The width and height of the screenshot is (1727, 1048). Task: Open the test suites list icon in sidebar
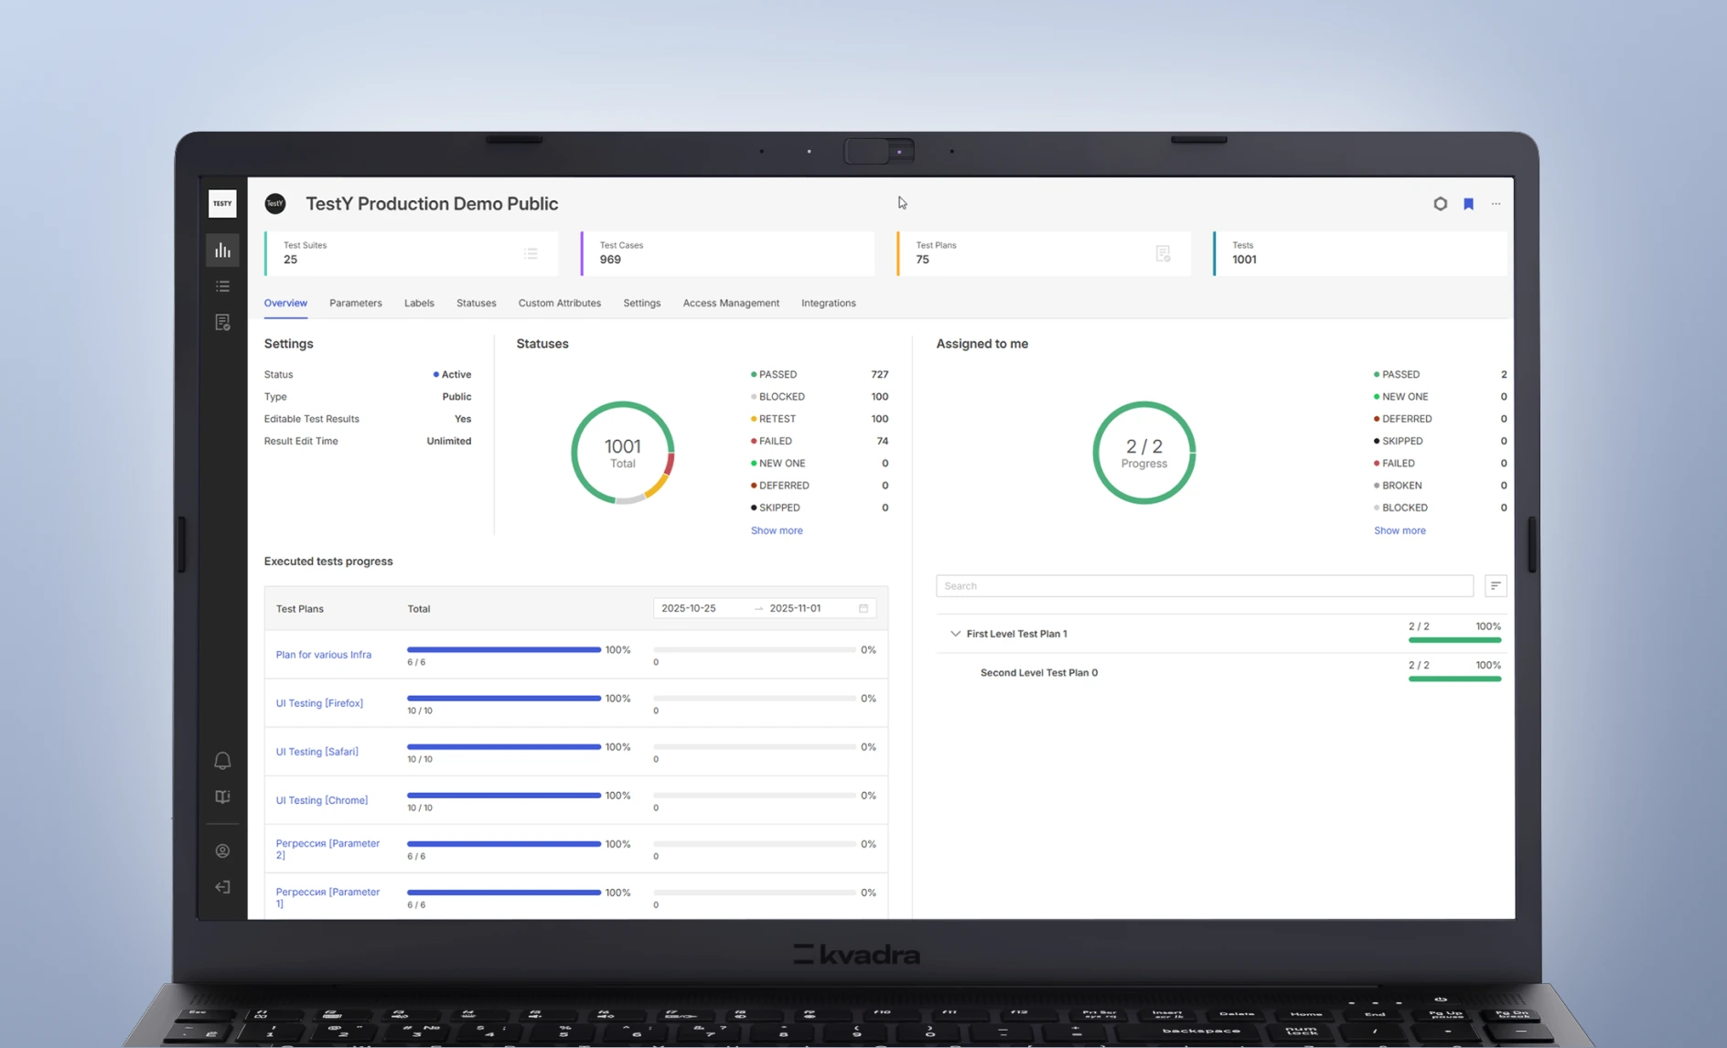222,286
